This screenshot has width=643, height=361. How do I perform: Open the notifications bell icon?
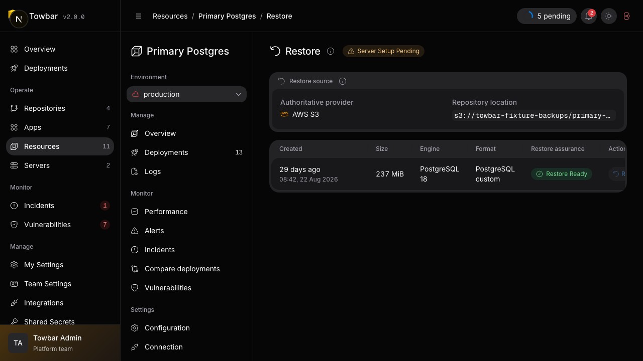click(x=589, y=16)
